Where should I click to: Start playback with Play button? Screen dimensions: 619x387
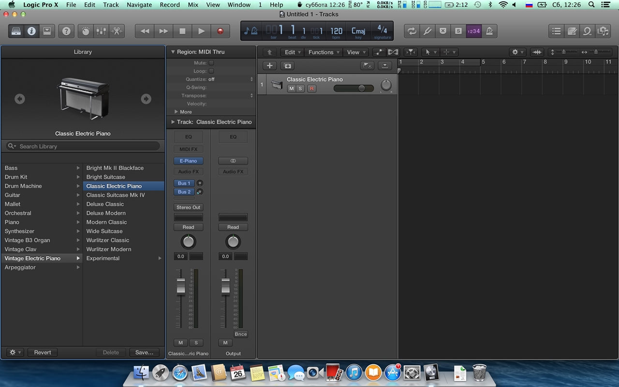(x=201, y=31)
